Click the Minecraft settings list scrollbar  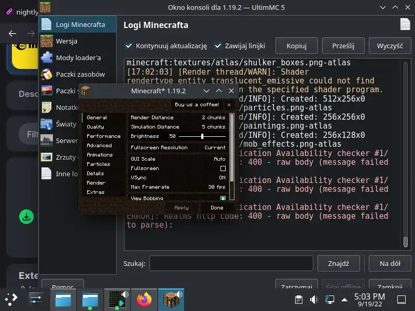tap(232, 157)
